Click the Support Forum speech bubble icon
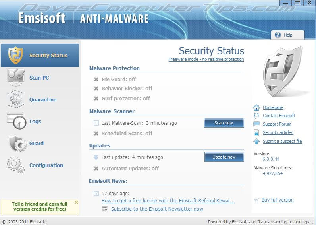This screenshot has height=225, width=316. pyautogui.click(x=256, y=124)
